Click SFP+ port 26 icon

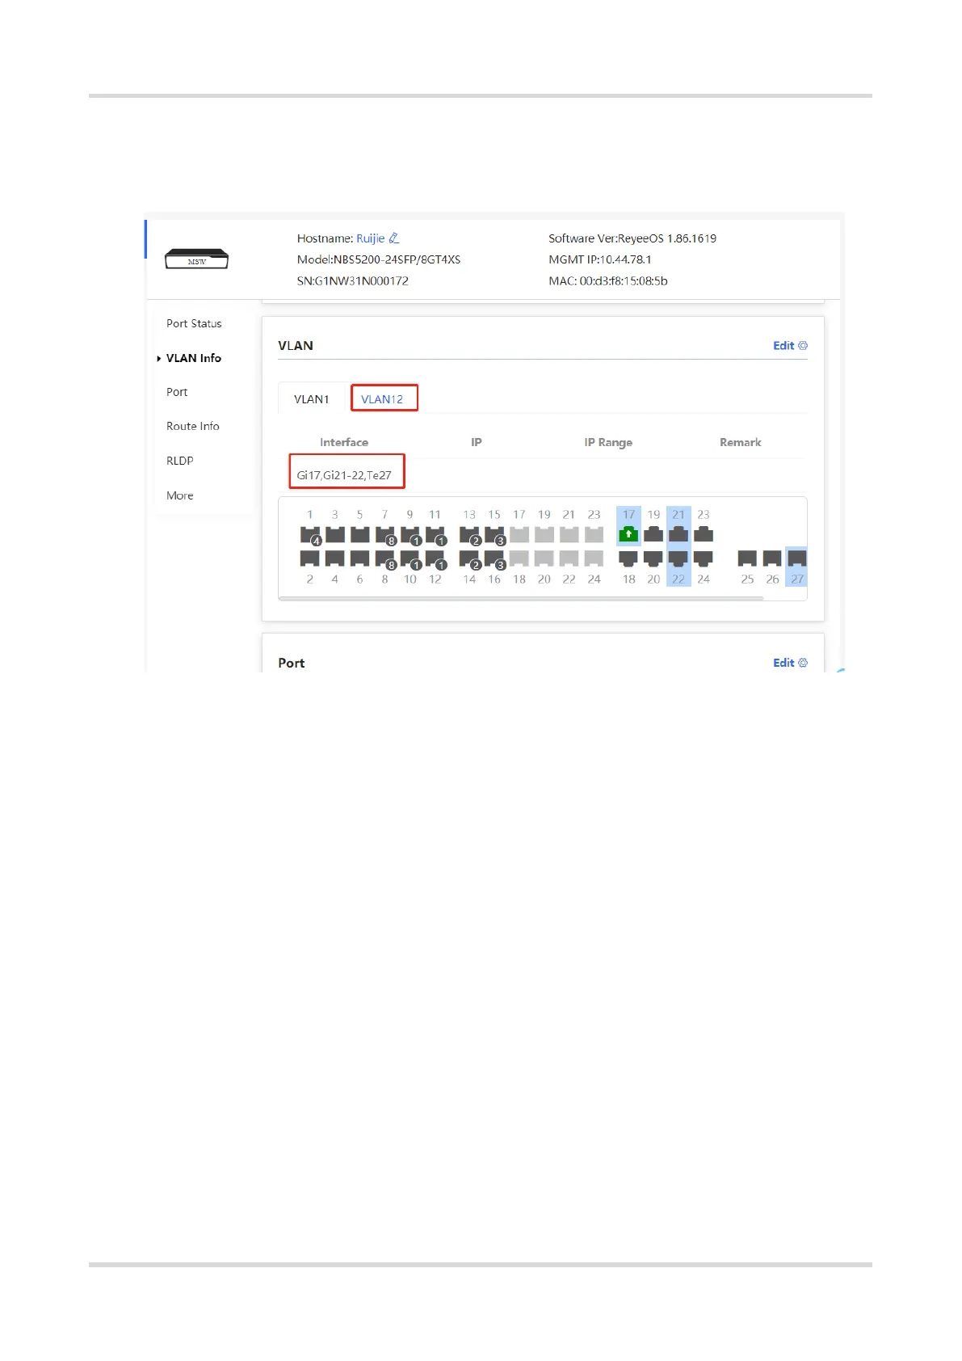(x=772, y=558)
